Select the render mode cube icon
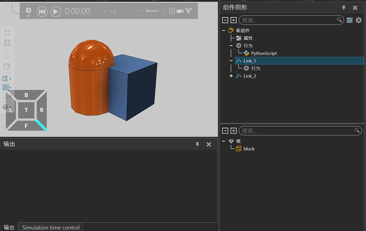The width and height of the screenshot is (366, 231). pos(7,67)
